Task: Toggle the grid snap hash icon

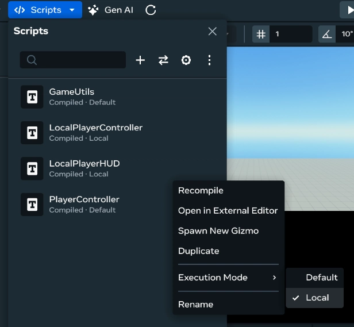Action: [x=261, y=34]
